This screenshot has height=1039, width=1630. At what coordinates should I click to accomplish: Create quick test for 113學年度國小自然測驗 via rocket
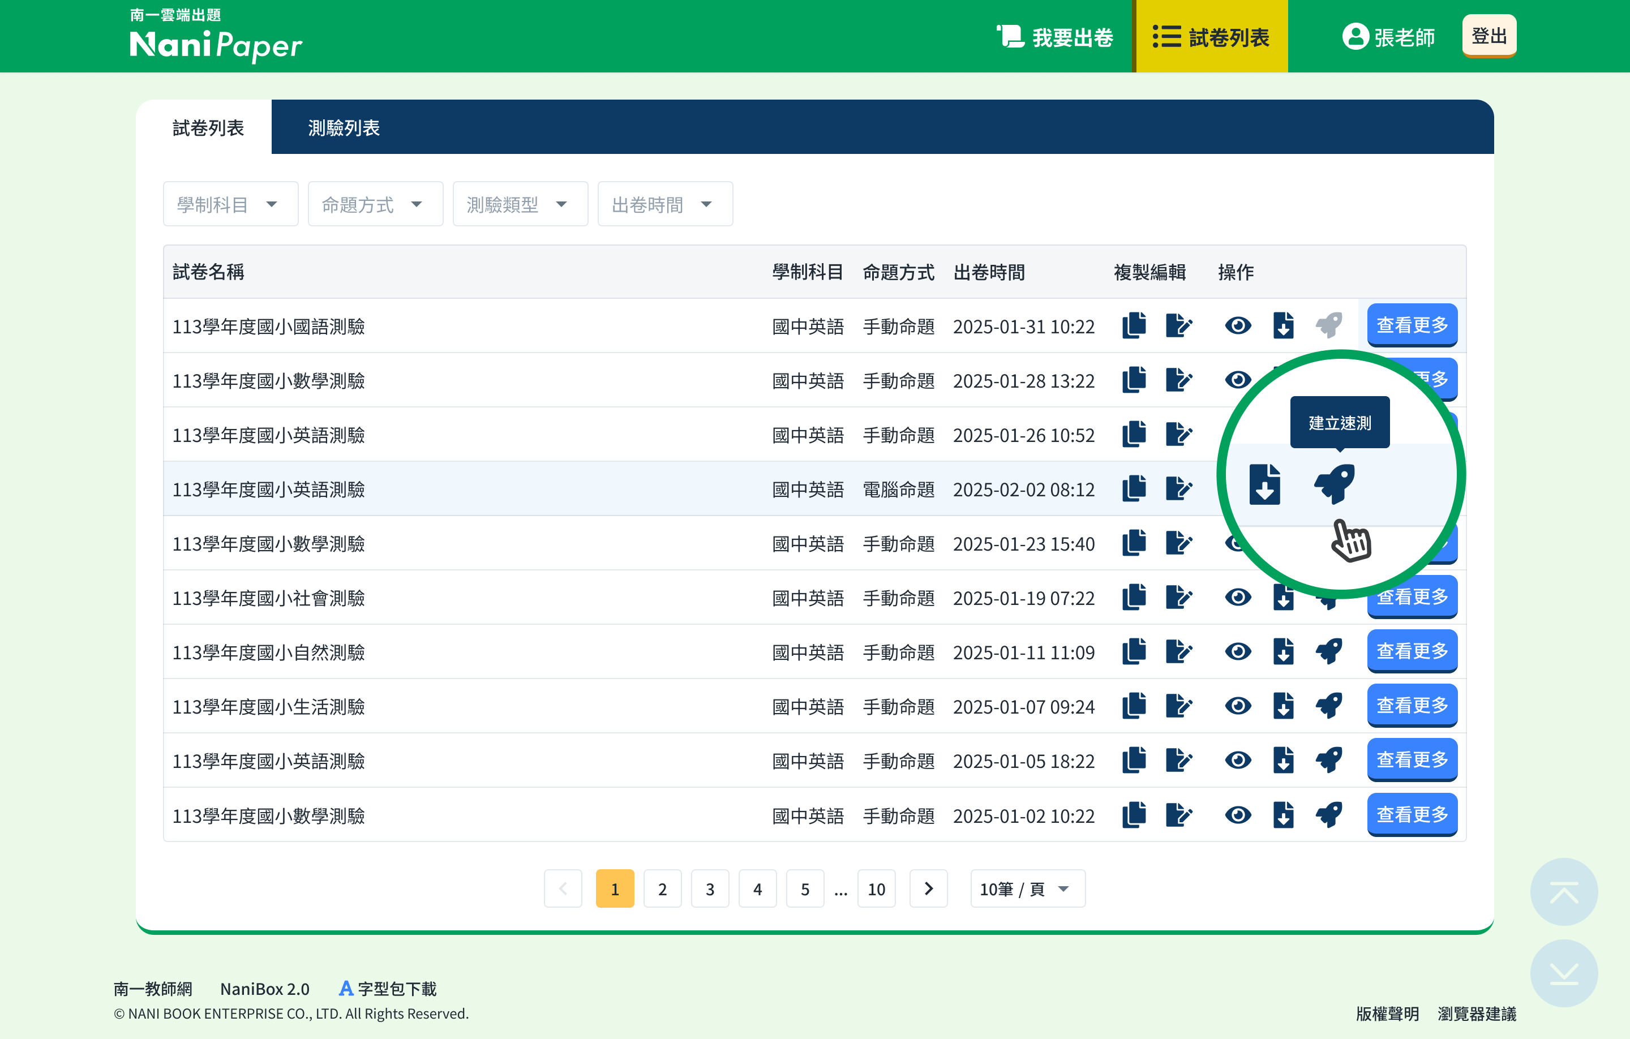coord(1329,651)
